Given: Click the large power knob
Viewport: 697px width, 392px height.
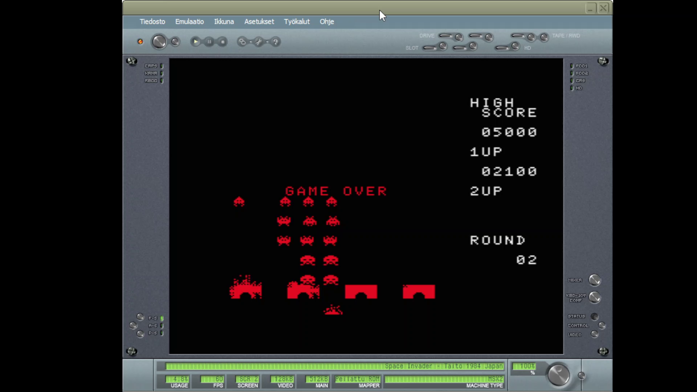Looking at the screenshot, I should click(x=159, y=42).
